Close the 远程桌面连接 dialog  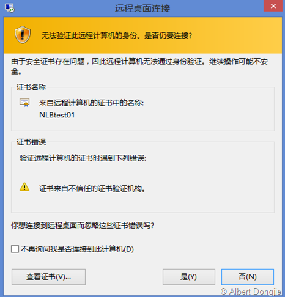click(273, 6)
